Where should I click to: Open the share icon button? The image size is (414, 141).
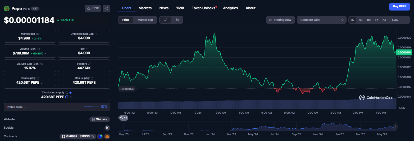[x=106, y=8]
